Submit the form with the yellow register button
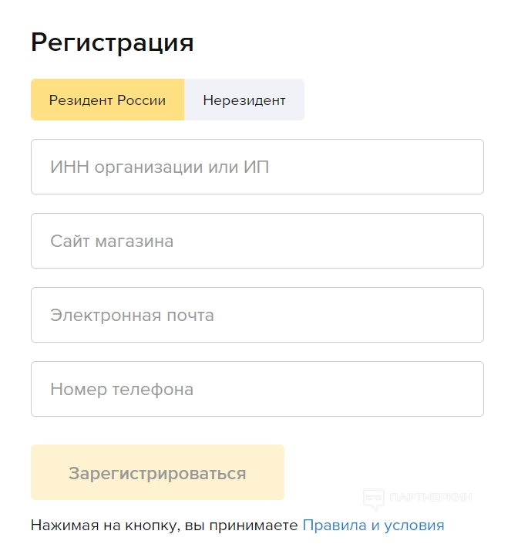Viewport: 511px width, 551px height. point(157,472)
